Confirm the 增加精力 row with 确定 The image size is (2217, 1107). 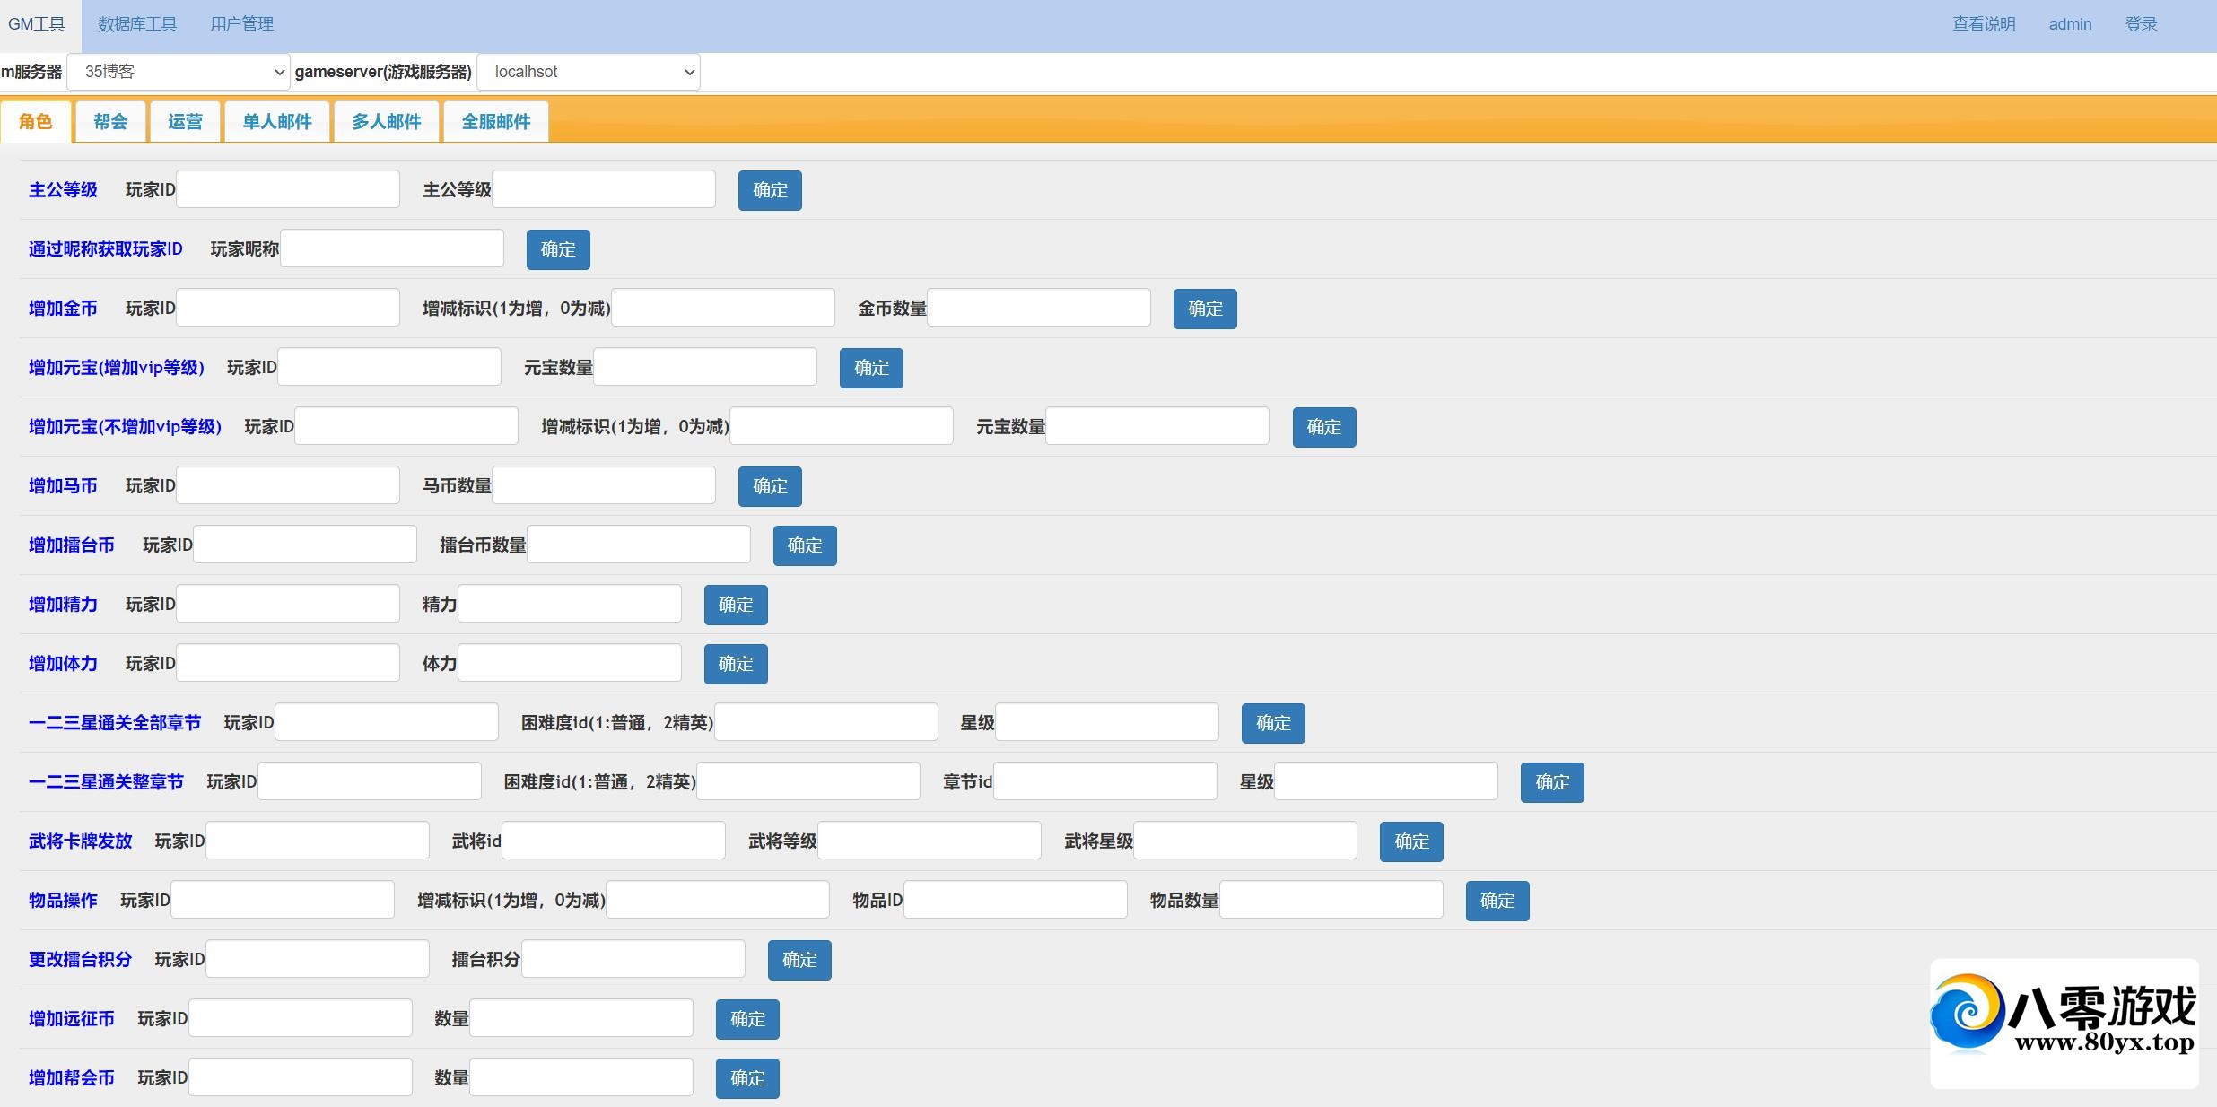[736, 605]
